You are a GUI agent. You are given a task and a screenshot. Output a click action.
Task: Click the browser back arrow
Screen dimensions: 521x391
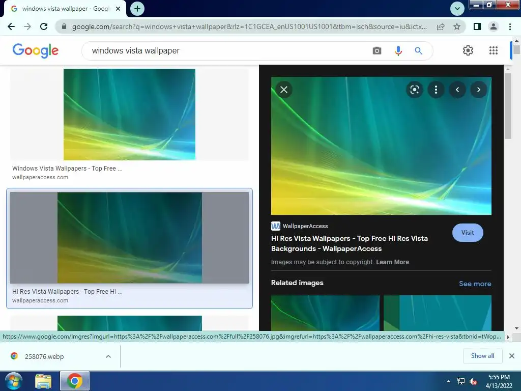[x=11, y=26]
